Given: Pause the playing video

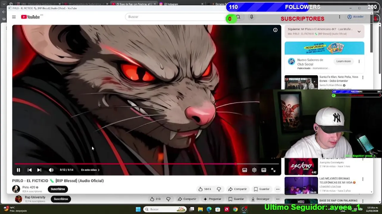Looking at the screenshot, I should click(18, 170).
